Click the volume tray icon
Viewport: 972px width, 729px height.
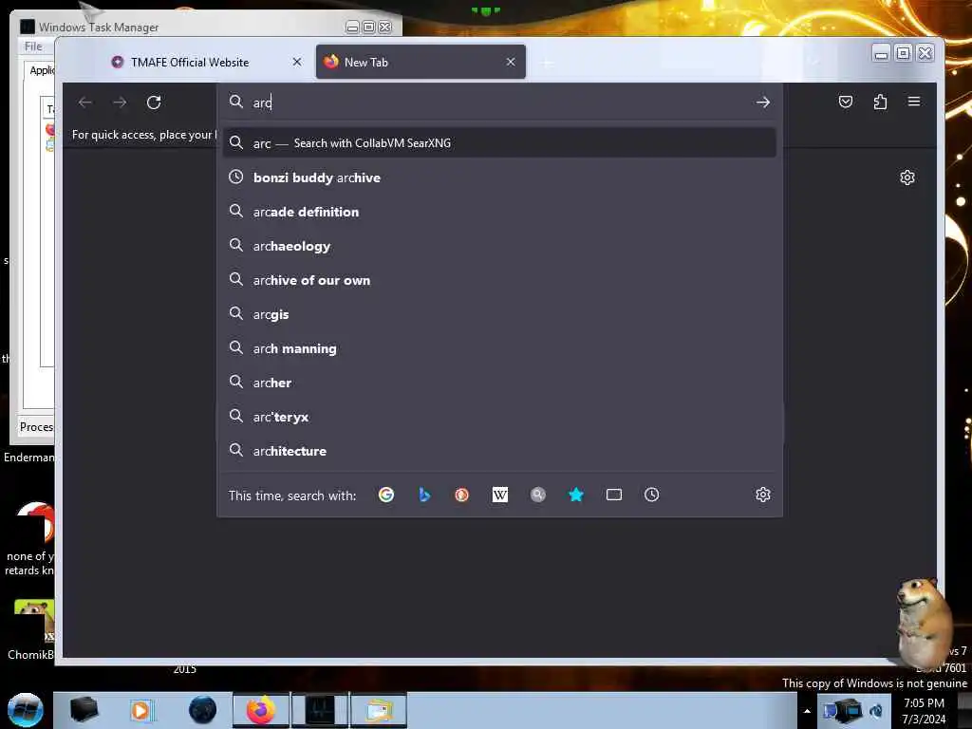[876, 711]
